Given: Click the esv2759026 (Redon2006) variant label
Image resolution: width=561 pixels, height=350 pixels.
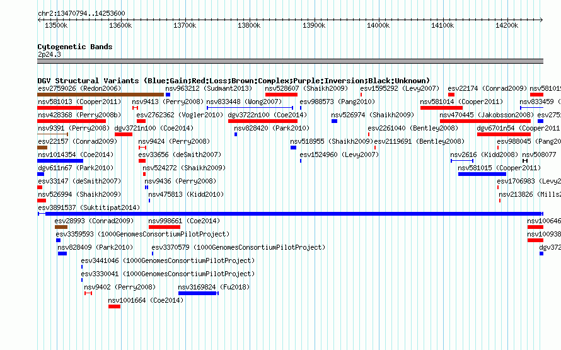Looking at the screenshot, I should pos(79,88).
